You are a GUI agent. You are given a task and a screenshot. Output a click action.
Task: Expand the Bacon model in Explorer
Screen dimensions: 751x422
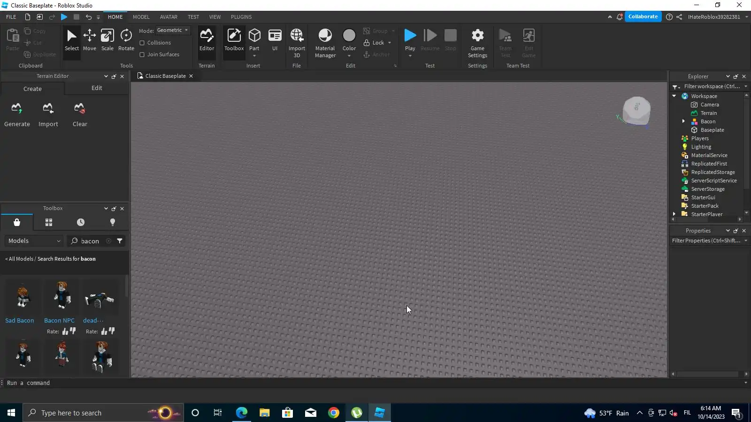tap(683, 121)
